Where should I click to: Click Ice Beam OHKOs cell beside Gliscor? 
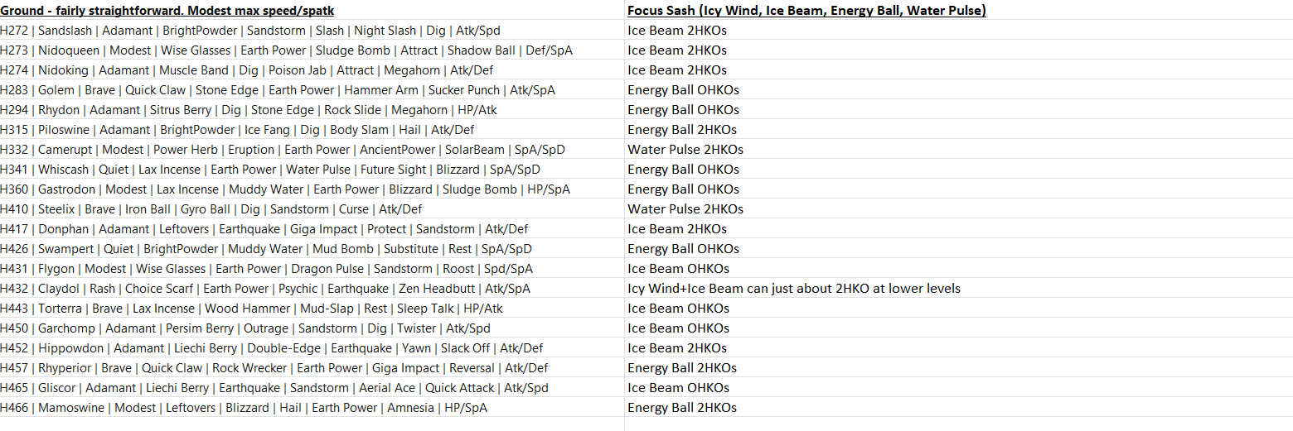[x=959, y=387]
